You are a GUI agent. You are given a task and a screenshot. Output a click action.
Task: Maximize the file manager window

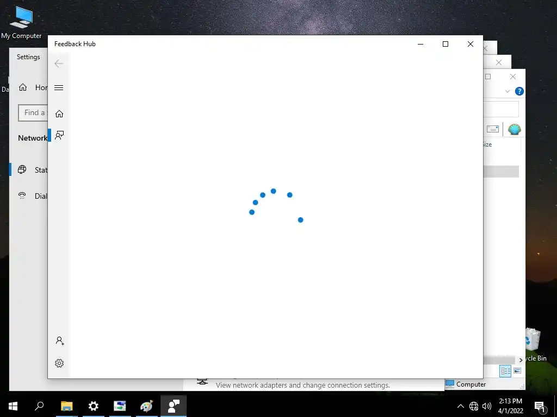tap(488, 77)
